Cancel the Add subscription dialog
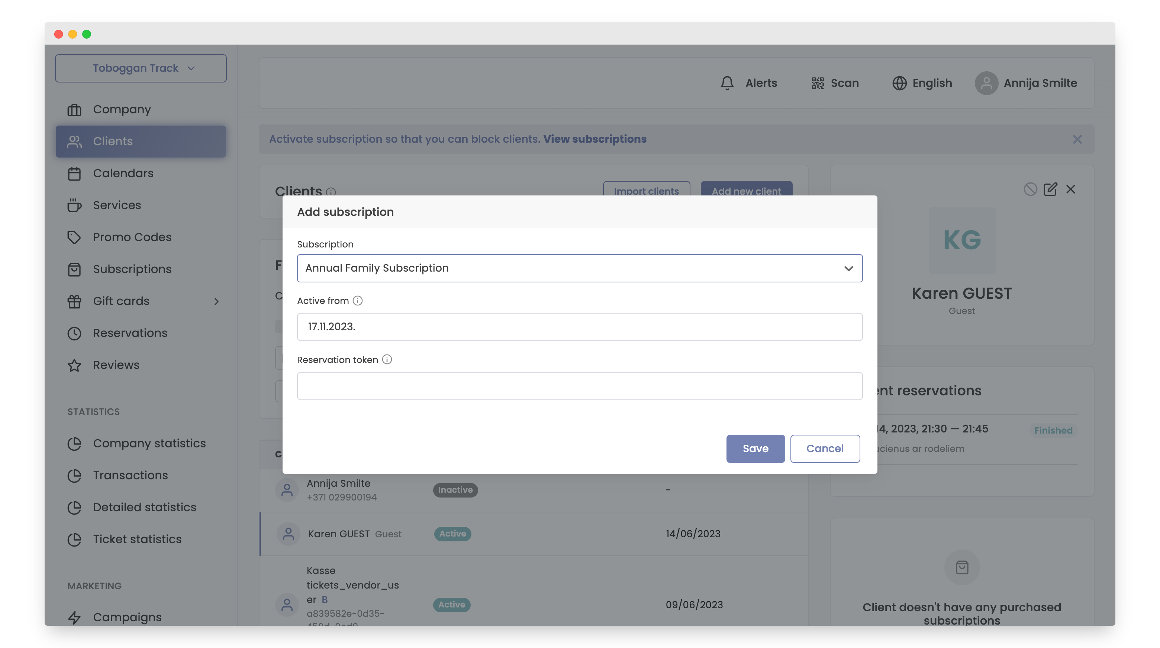The height and width of the screenshot is (648, 1160). click(x=825, y=448)
